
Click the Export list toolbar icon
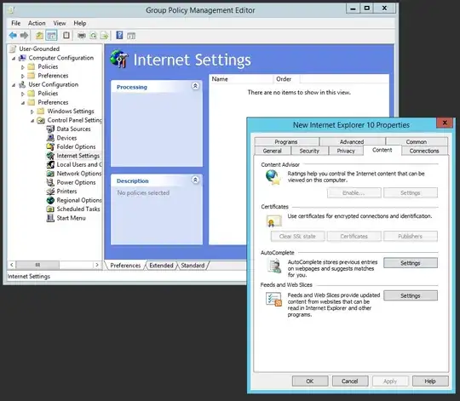pyautogui.click(x=105, y=36)
